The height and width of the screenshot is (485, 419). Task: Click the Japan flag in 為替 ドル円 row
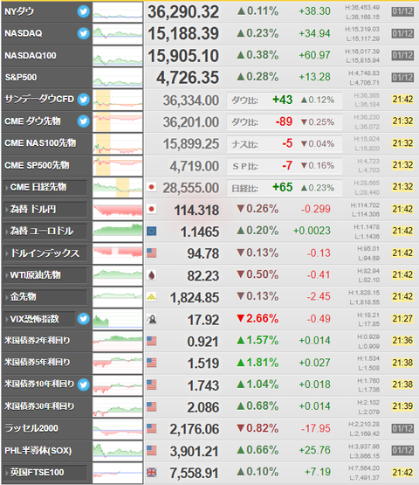[151, 209]
